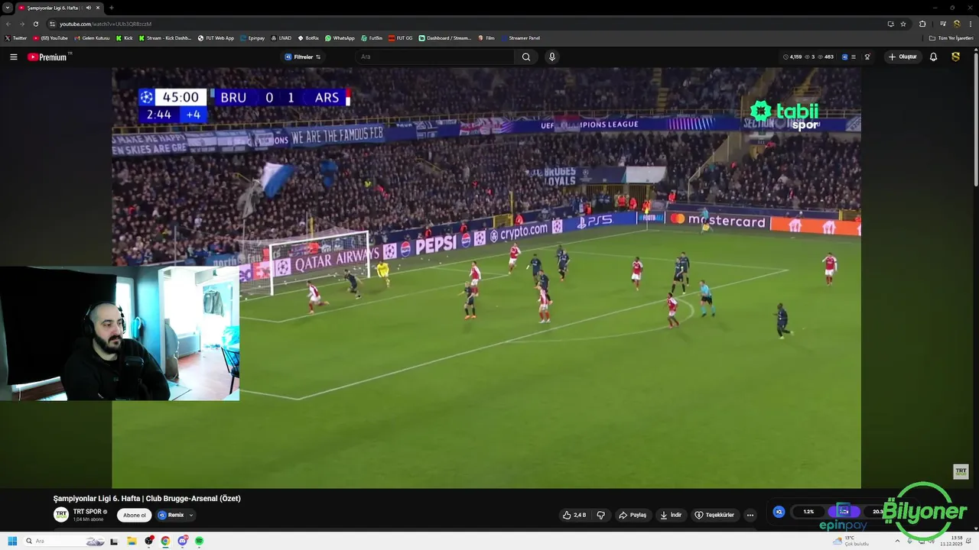
Task: Open Chrome extensions puzzle icon
Action: 922,24
